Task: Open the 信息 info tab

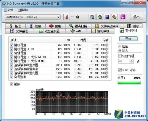Action: coord(36,26)
